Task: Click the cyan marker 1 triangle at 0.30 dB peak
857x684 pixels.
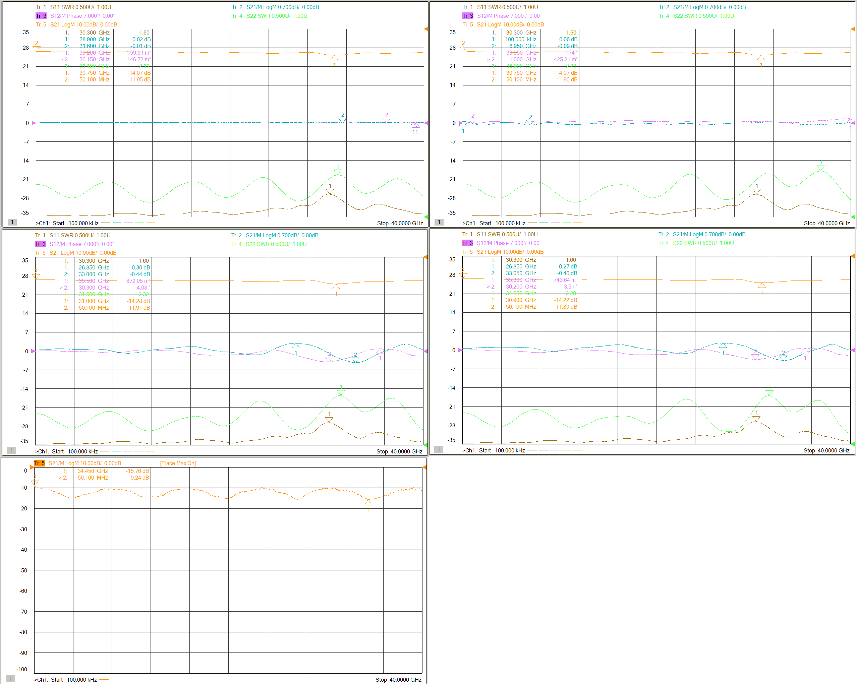Action: click(296, 346)
